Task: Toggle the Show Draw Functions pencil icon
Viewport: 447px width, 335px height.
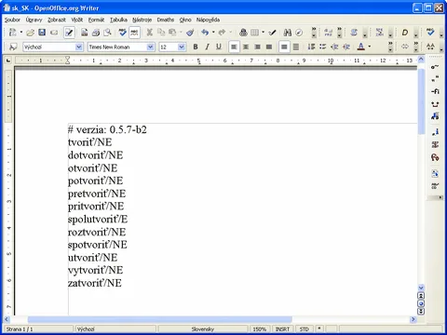Action: [273, 33]
